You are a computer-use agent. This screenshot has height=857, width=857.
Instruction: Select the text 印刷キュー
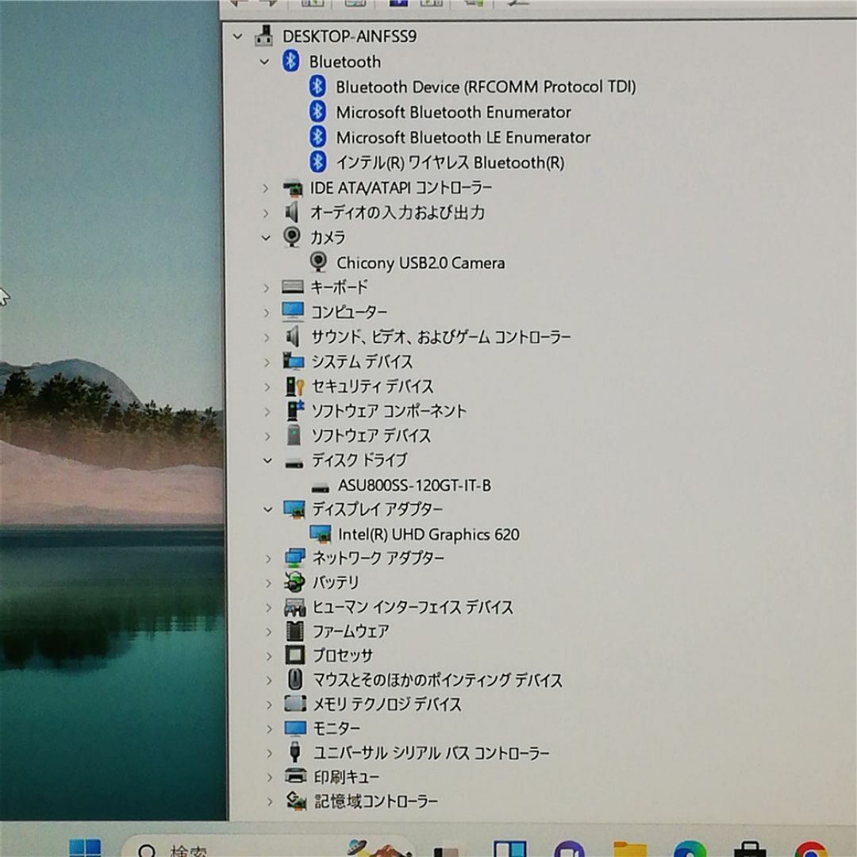(347, 777)
